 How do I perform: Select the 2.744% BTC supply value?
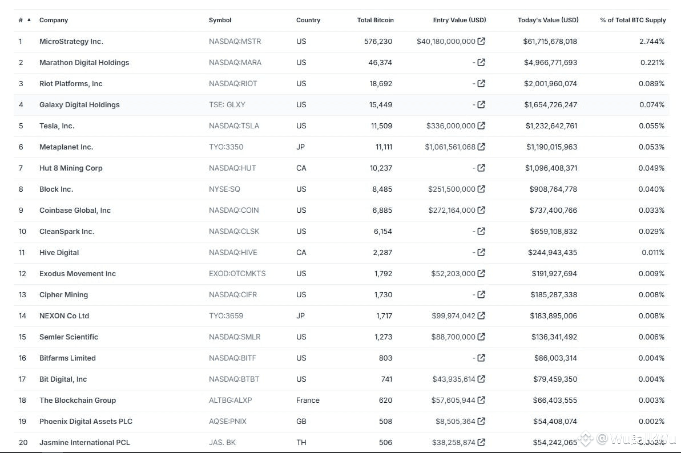pos(652,41)
